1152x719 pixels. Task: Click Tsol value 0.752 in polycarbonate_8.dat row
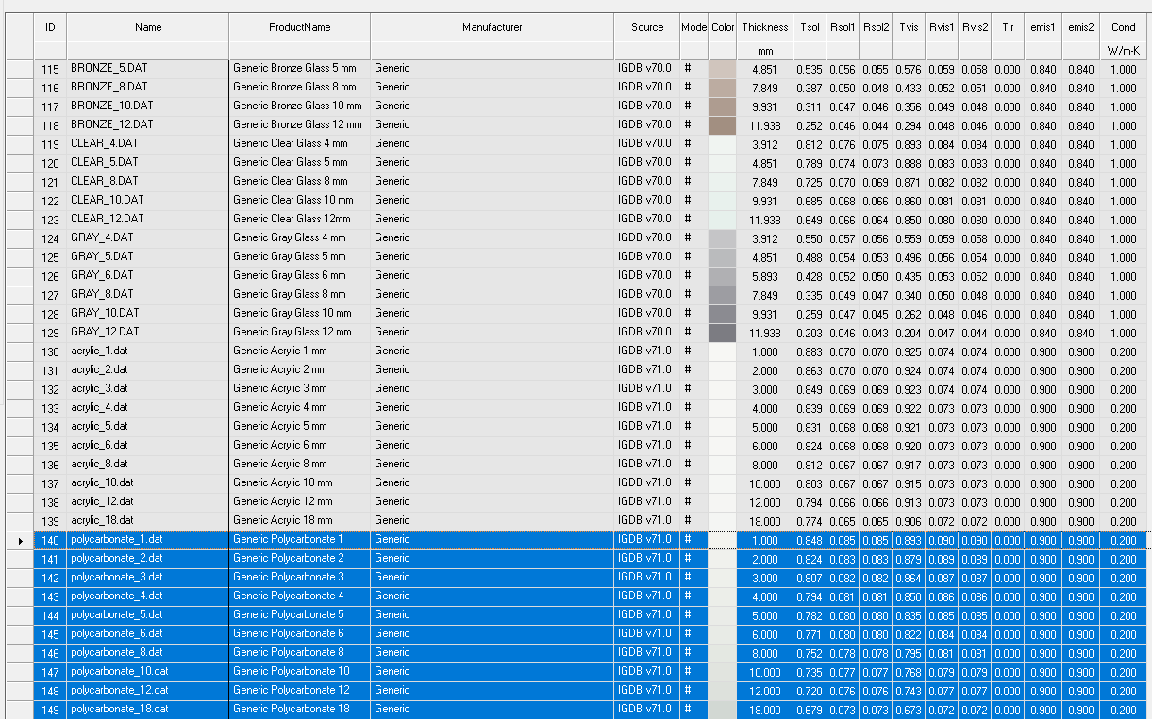point(810,653)
